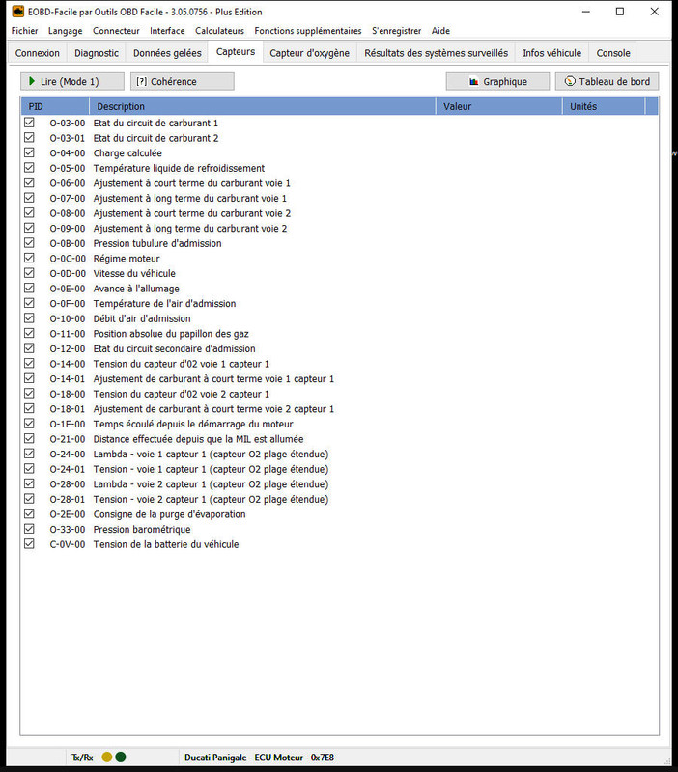The height and width of the screenshot is (772, 678).
Task: Select Distance effectuée depuis MIL allumée row
Action: click(339, 439)
